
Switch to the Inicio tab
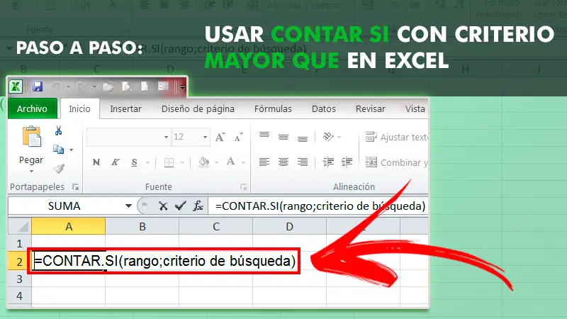click(x=79, y=108)
